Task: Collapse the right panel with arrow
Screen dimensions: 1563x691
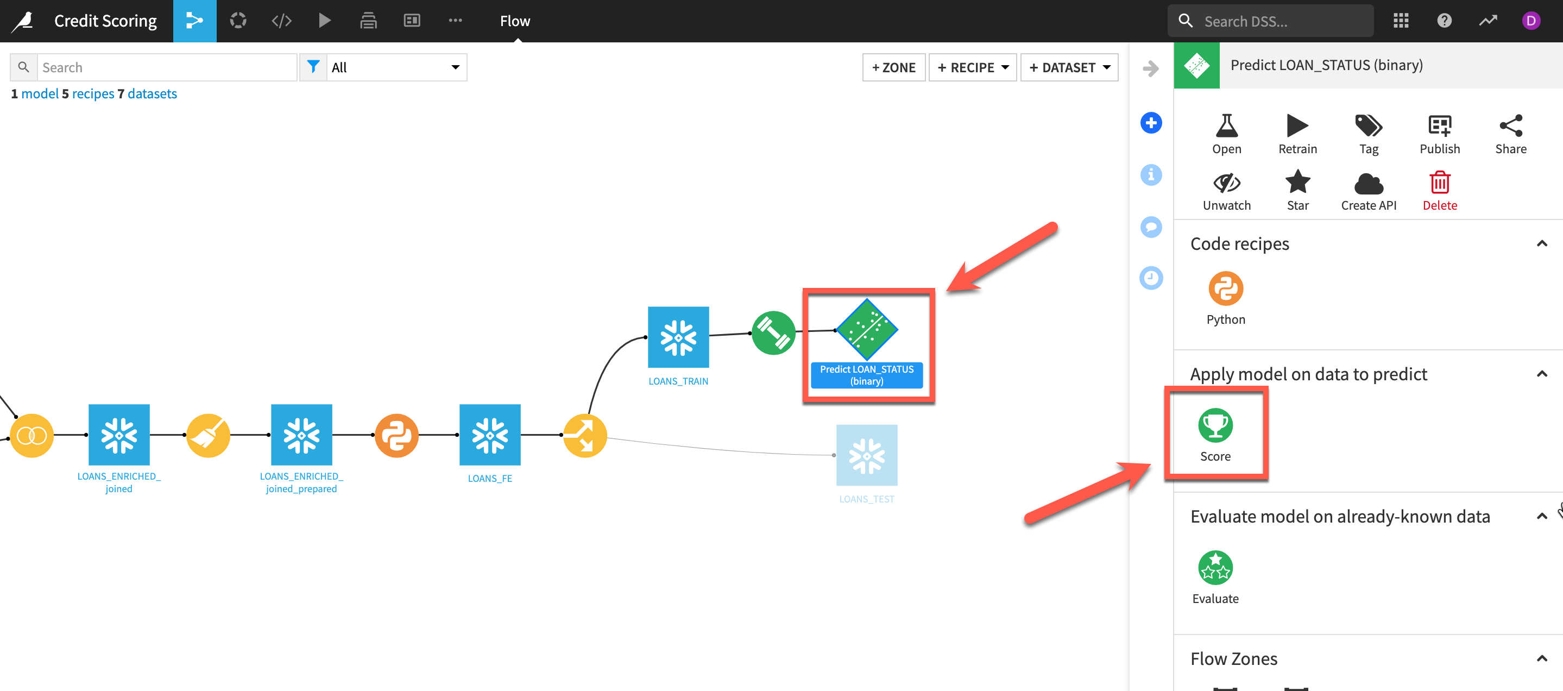Action: 1150,68
